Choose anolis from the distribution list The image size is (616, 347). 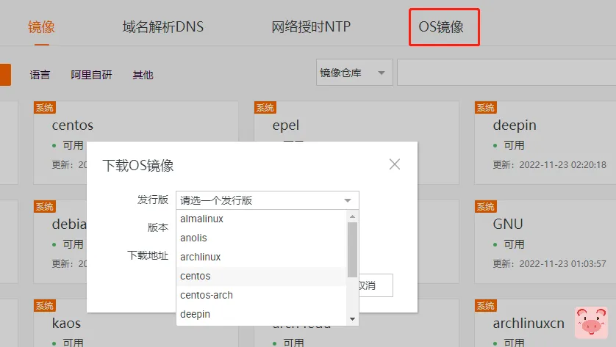click(x=261, y=238)
